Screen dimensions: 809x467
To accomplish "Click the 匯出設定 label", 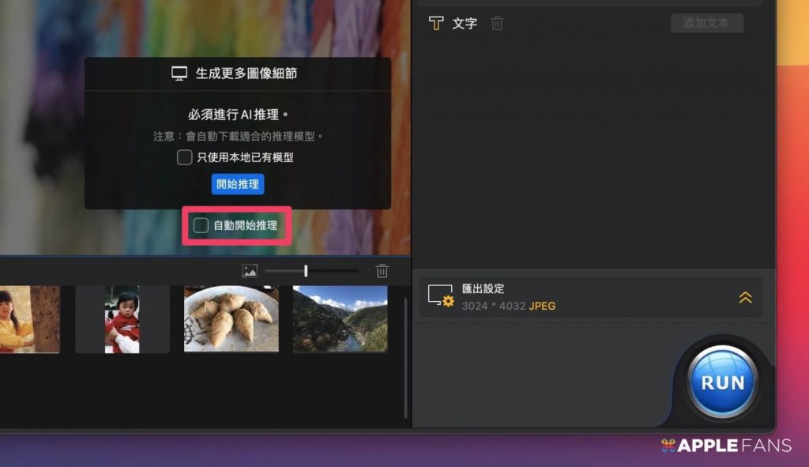I will click(483, 288).
